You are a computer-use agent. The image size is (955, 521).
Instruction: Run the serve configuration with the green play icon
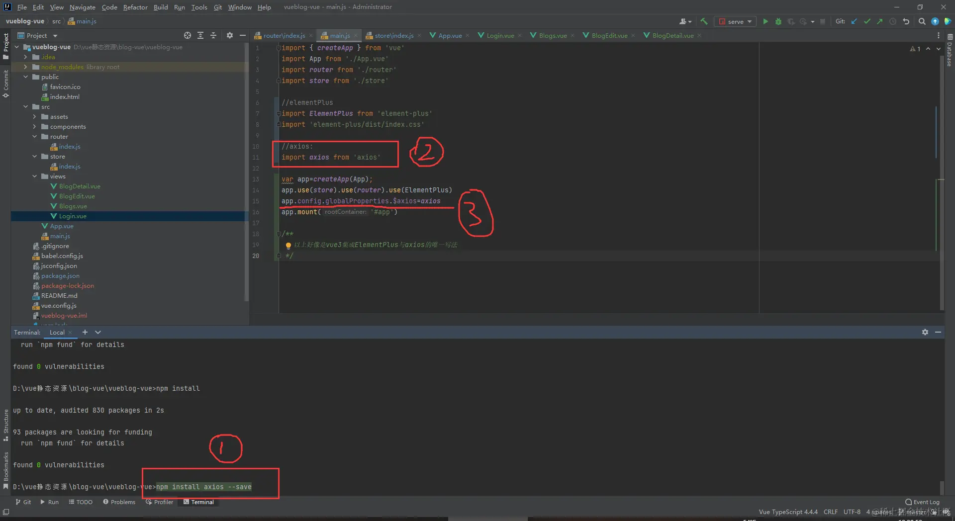(x=765, y=21)
